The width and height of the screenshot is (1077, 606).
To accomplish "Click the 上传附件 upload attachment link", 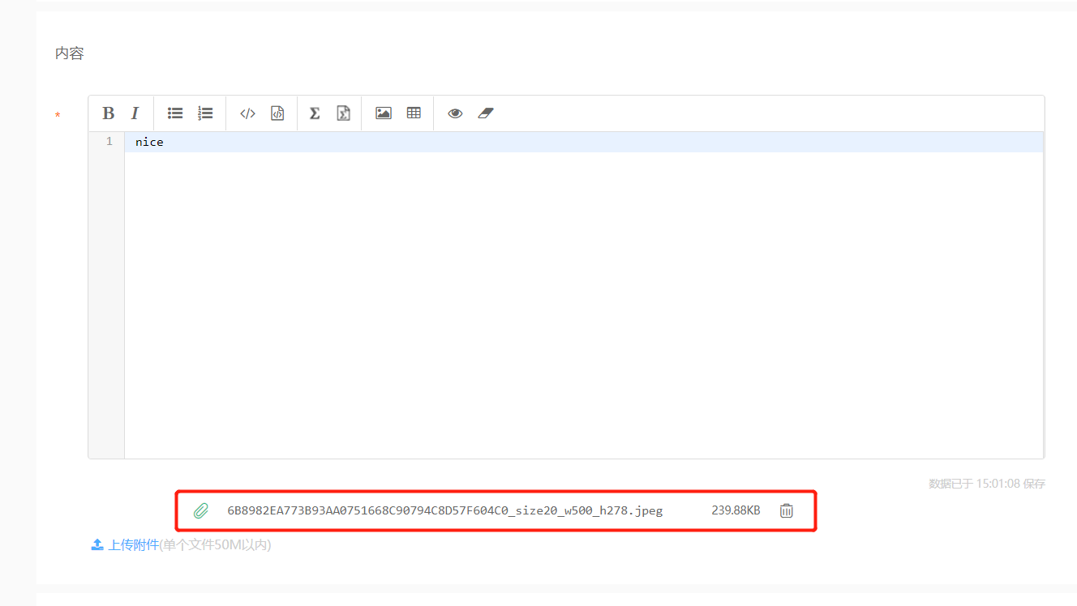I will pos(125,544).
